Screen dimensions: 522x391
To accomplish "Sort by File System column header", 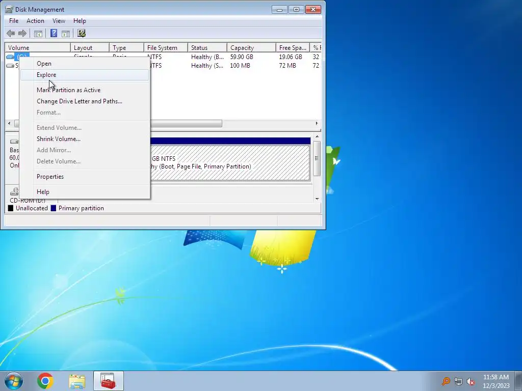I will [x=166, y=47].
